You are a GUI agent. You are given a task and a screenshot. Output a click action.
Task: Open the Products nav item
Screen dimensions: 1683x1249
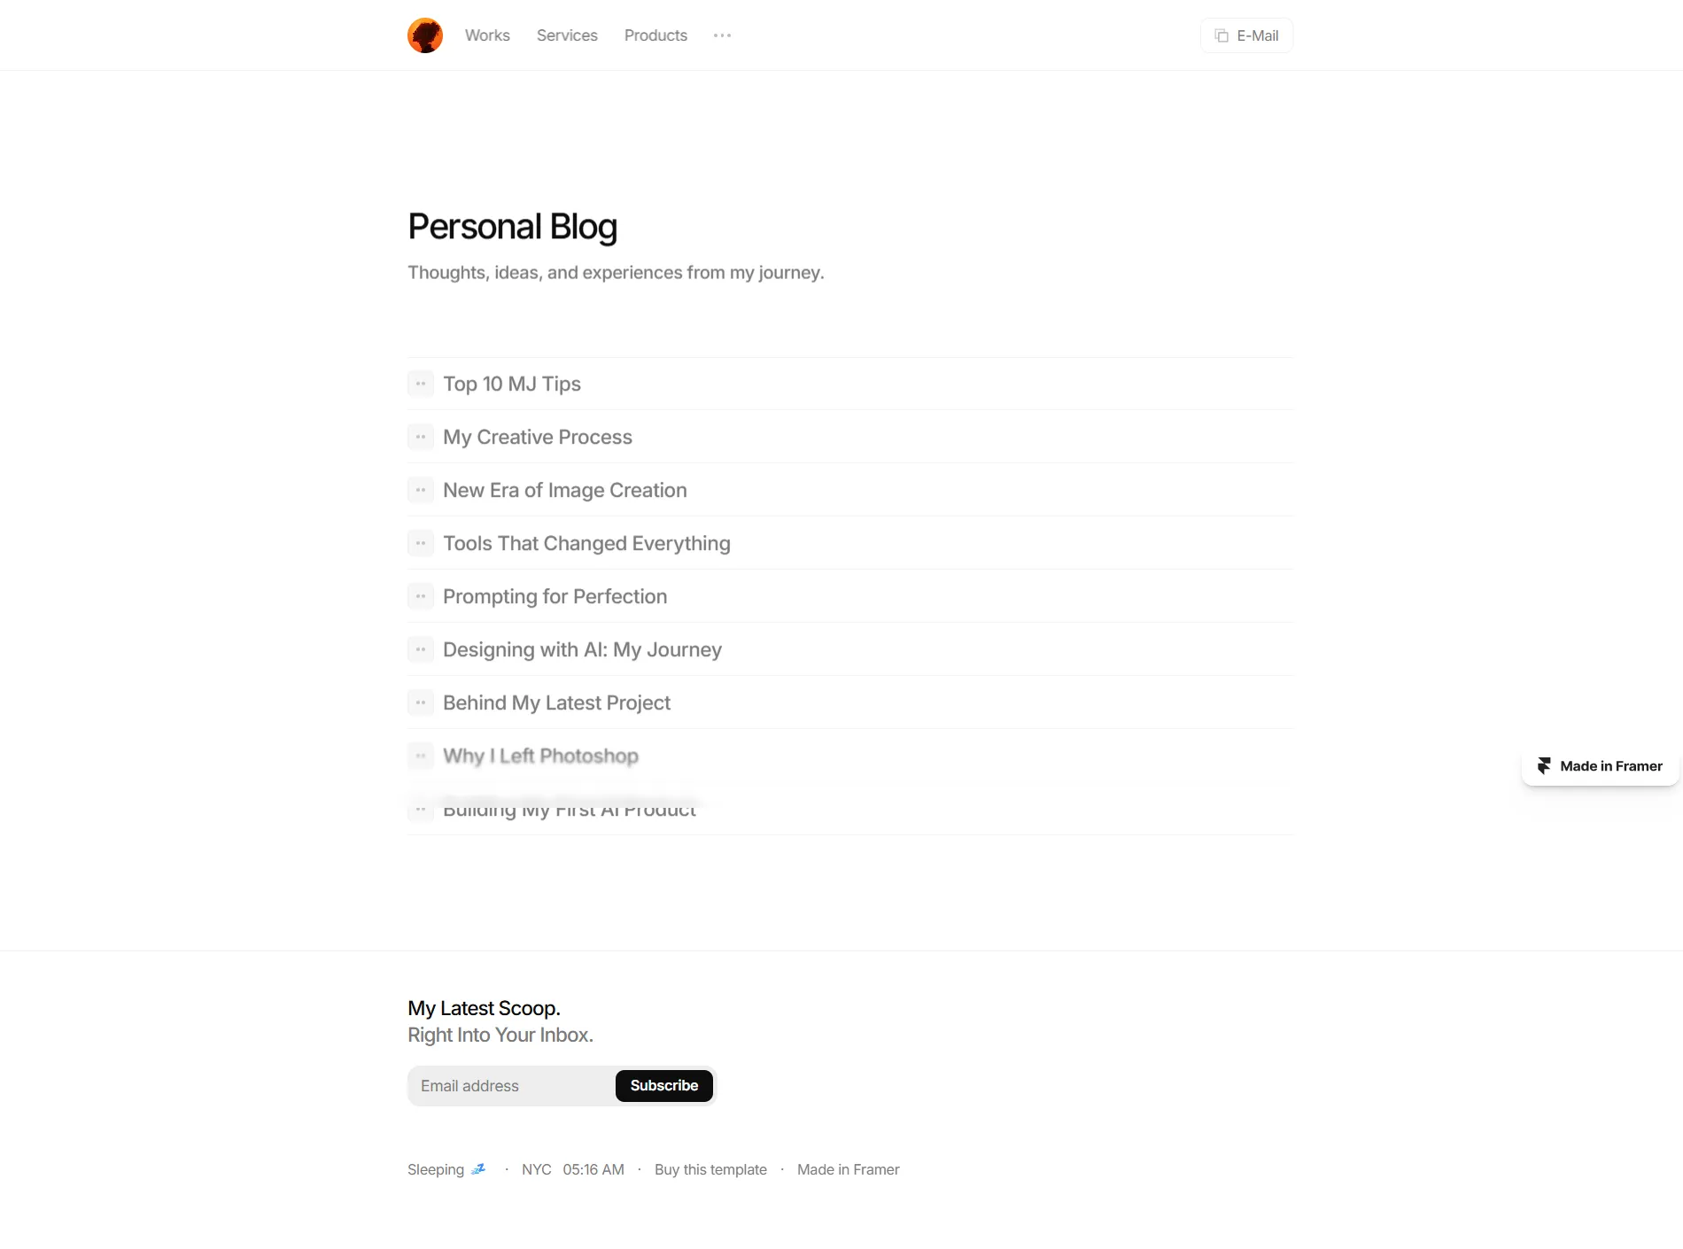[x=655, y=35]
